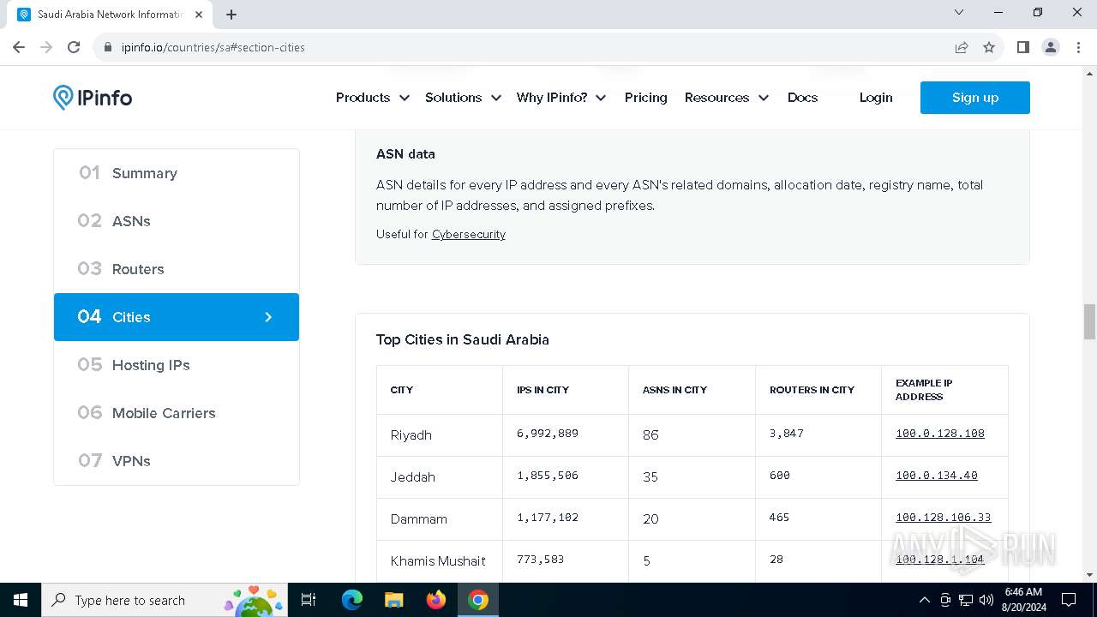Expand the Why IPinfo? menu
Screen dimensions: 1097x617
click(561, 98)
